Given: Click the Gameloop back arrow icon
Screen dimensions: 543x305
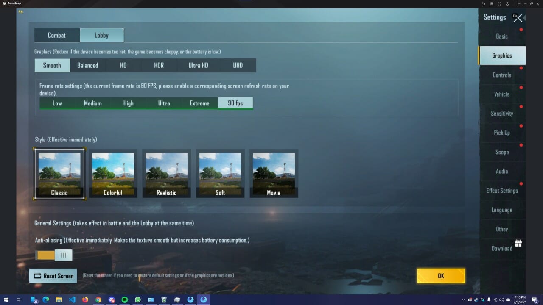Looking at the screenshot, I should (483, 3).
